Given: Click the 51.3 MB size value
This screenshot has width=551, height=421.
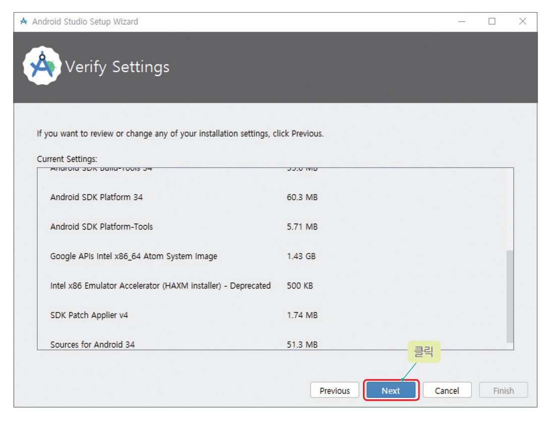Looking at the screenshot, I should tap(302, 344).
